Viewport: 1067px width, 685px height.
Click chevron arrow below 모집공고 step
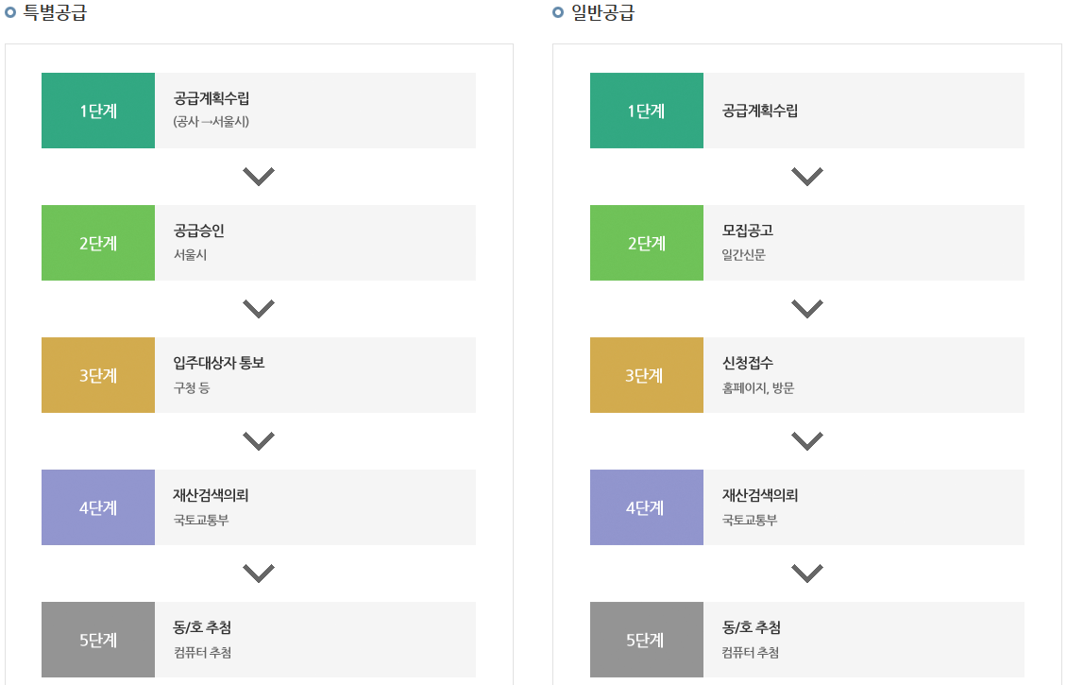(807, 308)
